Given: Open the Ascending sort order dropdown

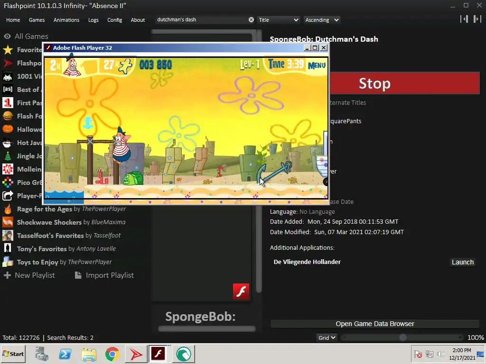Looking at the screenshot, I should pyautogui.click(x=322, y=20).
